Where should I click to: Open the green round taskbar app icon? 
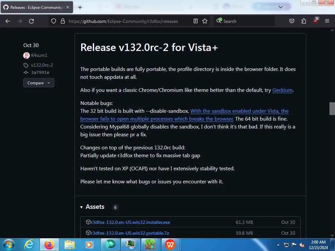tap(110, 244)
